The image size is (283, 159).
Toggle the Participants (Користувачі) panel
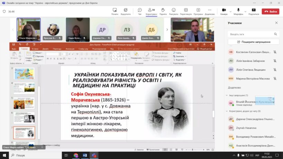pos(151,10)
